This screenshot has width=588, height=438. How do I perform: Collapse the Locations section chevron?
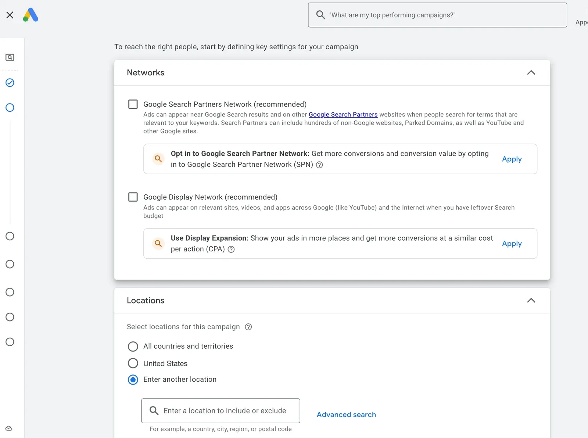tap(531, 300)
